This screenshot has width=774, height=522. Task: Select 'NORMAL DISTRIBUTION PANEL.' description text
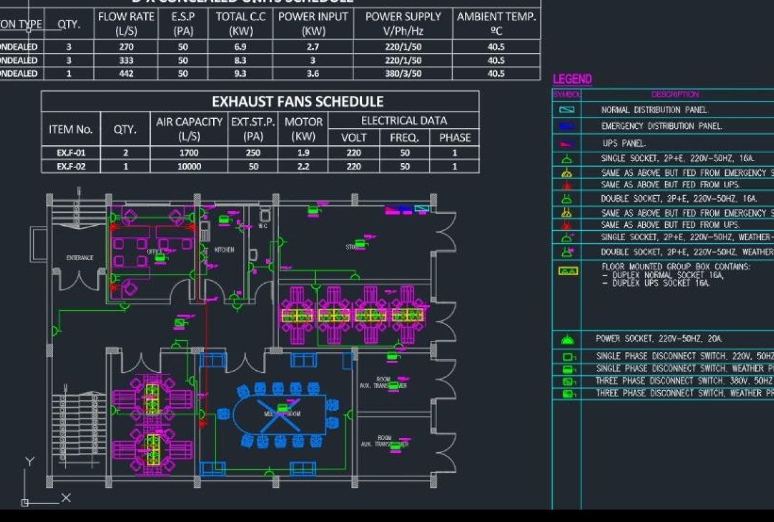[654, 110]
